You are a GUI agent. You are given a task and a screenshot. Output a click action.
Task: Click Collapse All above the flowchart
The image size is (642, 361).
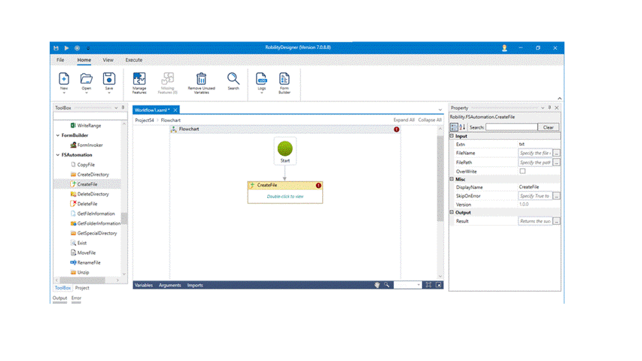coord(430,120)
